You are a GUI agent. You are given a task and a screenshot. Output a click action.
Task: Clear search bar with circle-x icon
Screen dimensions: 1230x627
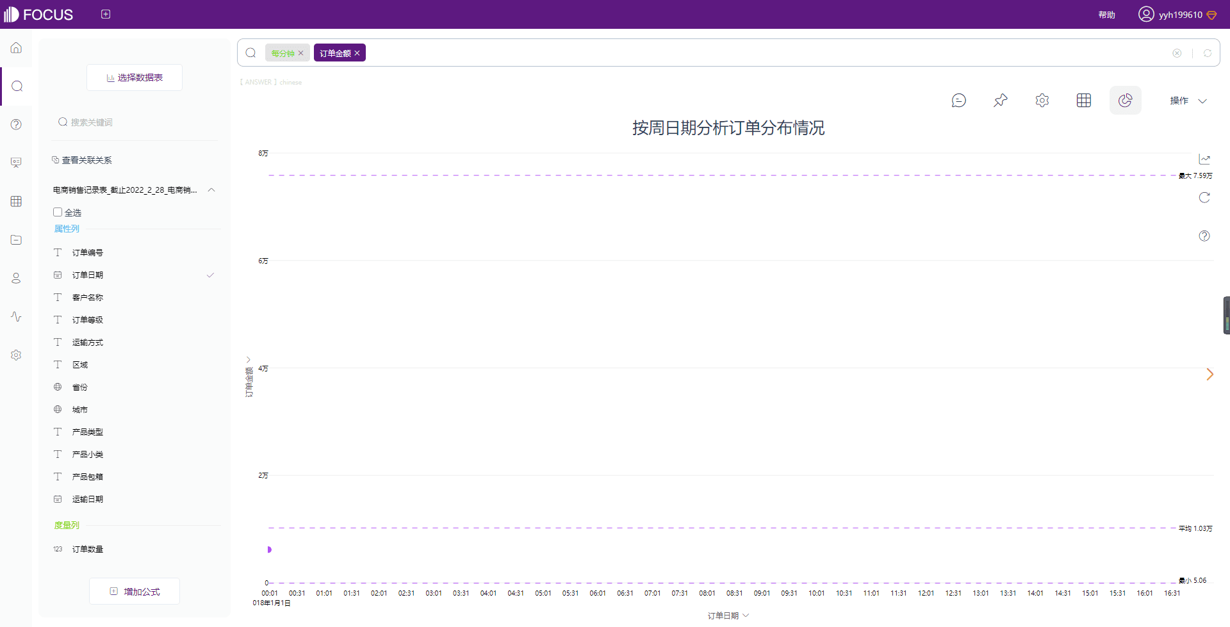[x=1177, y=53]
